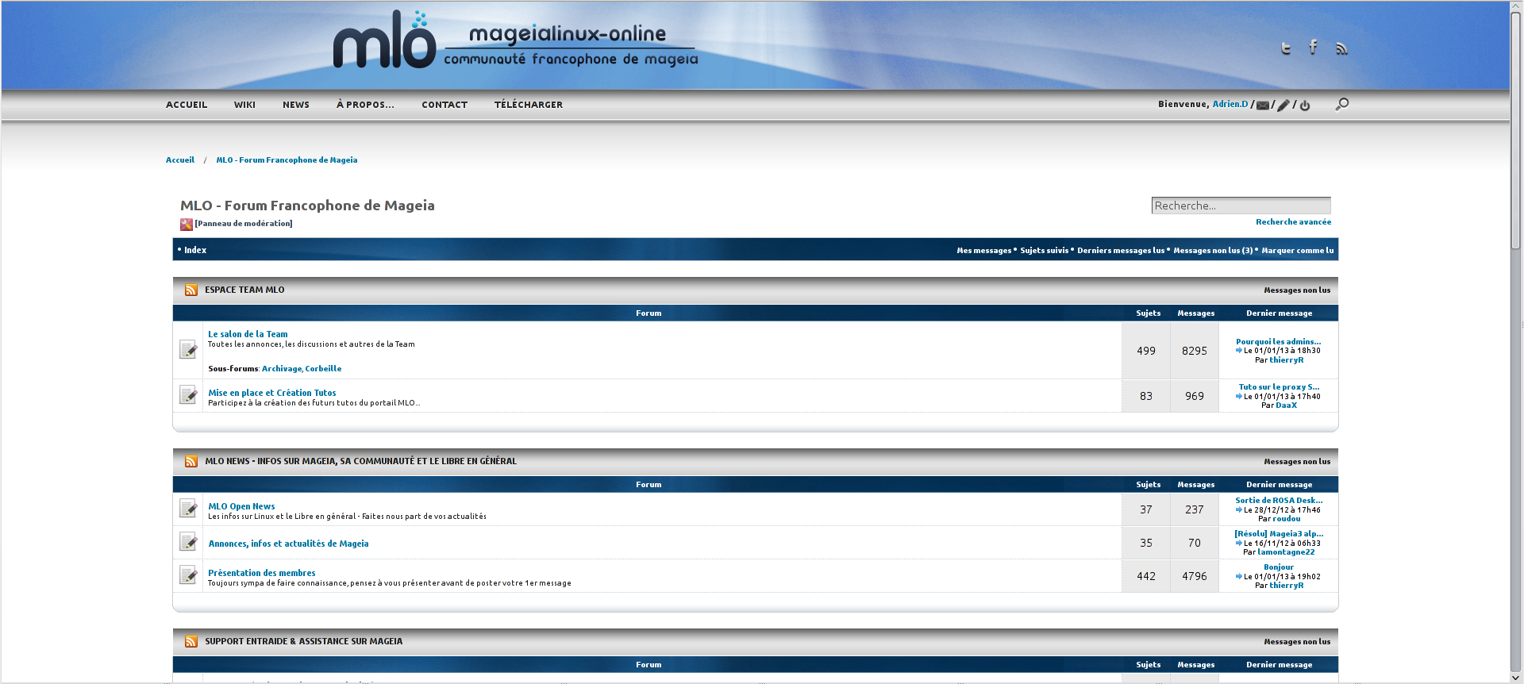Open the Archivage sub-forum

click(282, 369)
